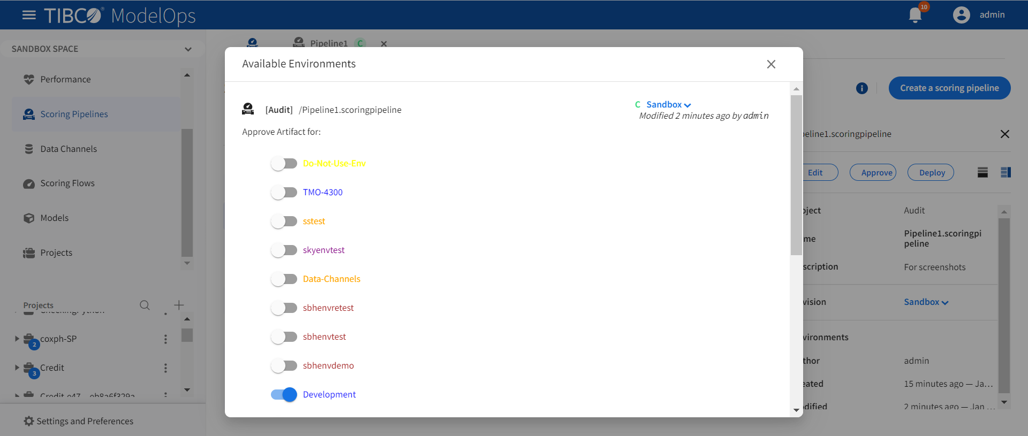Click the TIBCO ModelOps logo

[x=120, y=15]
